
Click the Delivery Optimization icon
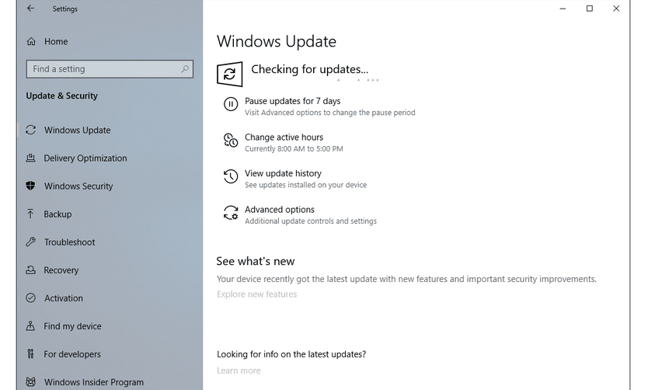pyautogui.click(x=30, y=158)
